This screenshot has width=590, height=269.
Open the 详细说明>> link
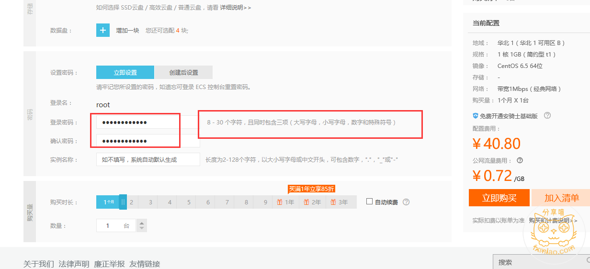pos(235,8)
